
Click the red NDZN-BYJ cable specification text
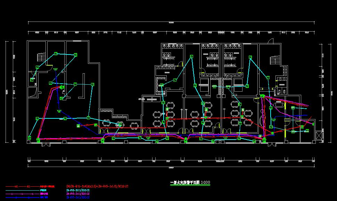[x=97, y=186]
